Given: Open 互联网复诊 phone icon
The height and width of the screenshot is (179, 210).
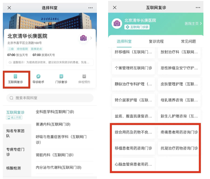Looking at the screenshot, I should pos(15,76).
